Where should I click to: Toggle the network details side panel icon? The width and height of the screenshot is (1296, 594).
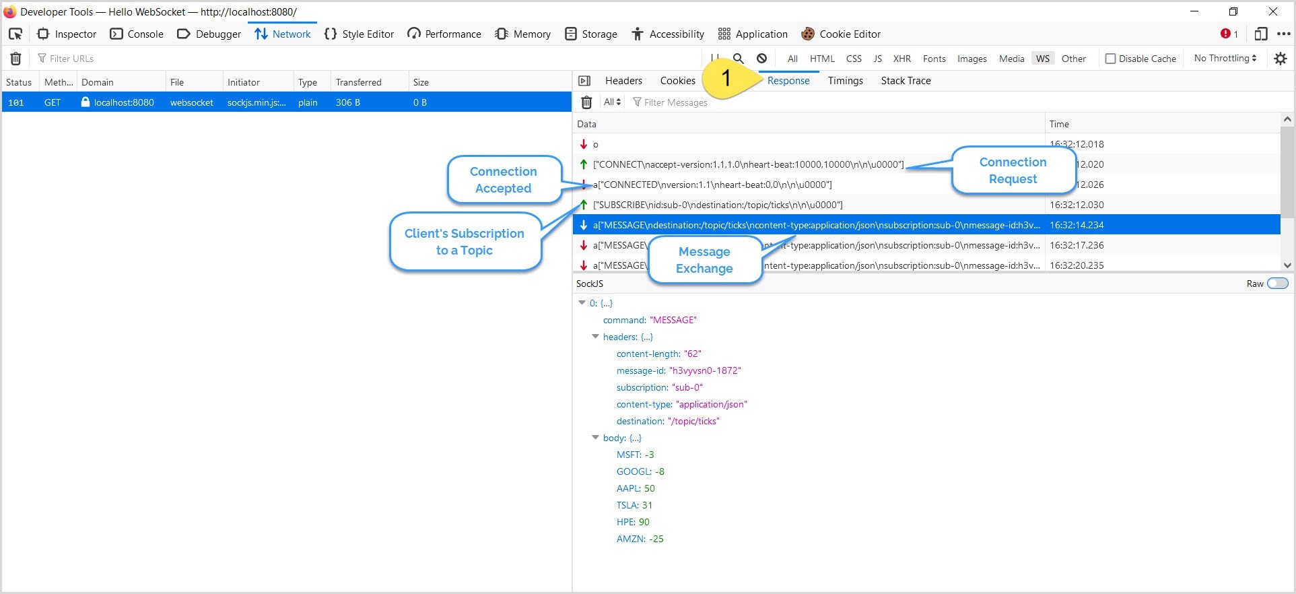584,81
